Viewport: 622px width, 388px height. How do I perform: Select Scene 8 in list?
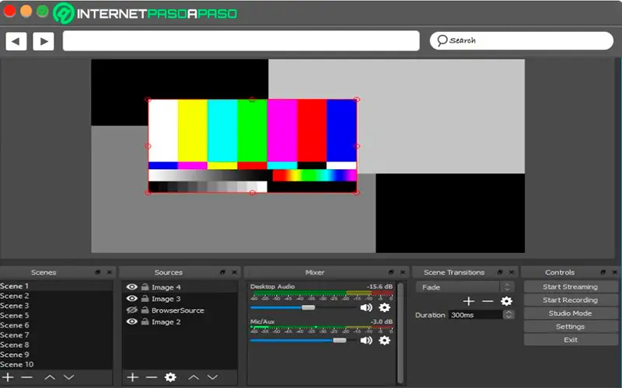click(56, 345)
